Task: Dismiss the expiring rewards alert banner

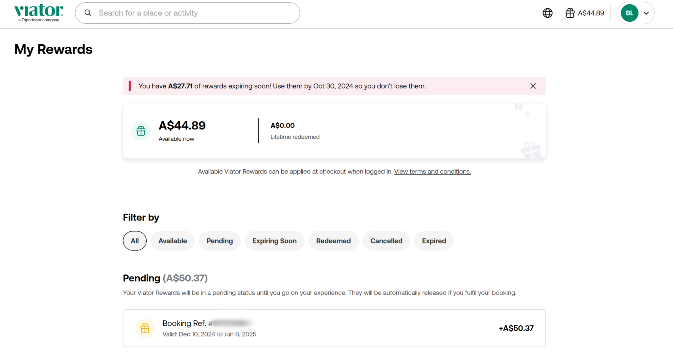Action: tap(533, 86)
